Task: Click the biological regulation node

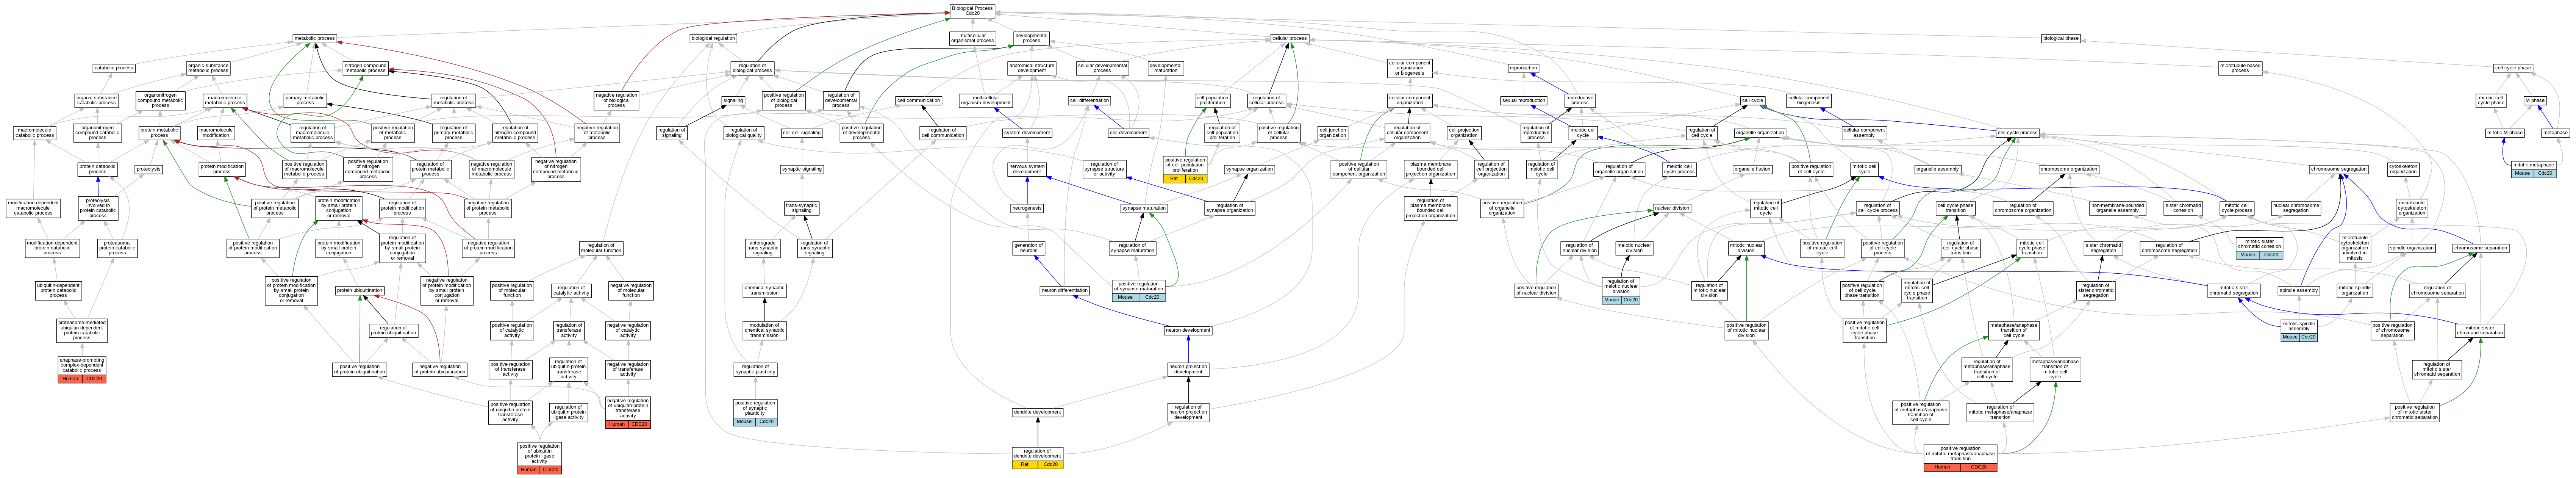Action: [713, 38]
